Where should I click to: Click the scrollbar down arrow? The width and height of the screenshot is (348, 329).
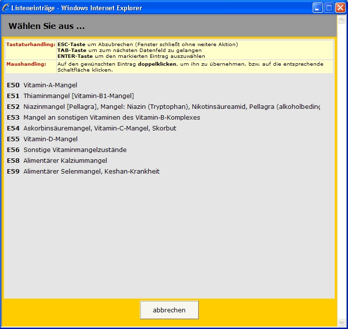341,322
